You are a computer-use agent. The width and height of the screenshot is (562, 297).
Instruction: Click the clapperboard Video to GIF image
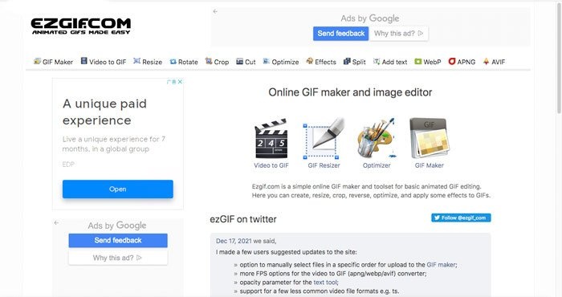[271, 139]
